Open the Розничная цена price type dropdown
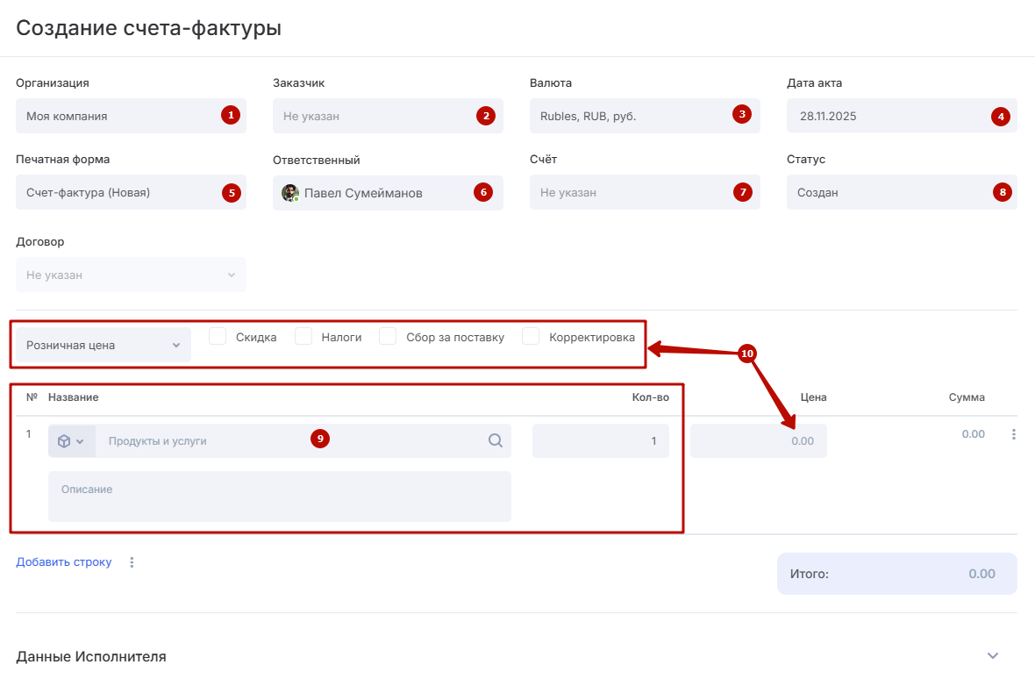Viewport: 1035px width, 679px height. pos(103,346)
